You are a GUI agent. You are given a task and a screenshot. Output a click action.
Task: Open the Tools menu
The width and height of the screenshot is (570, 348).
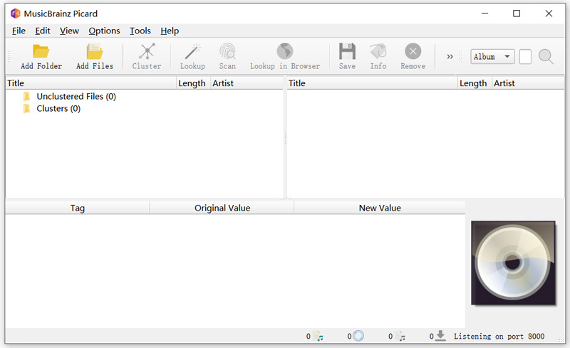(140, 31)
